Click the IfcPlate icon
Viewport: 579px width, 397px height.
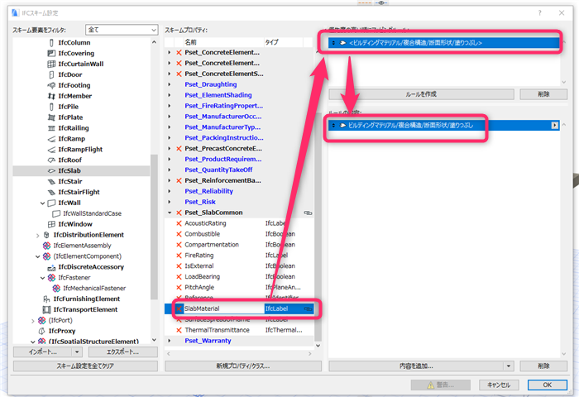point(51,117)
